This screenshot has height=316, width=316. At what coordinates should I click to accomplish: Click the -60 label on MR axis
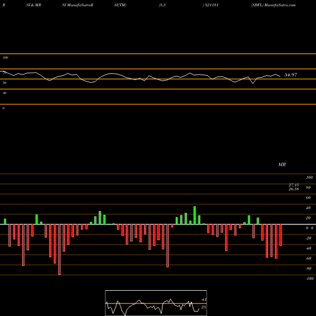(308, 258)
